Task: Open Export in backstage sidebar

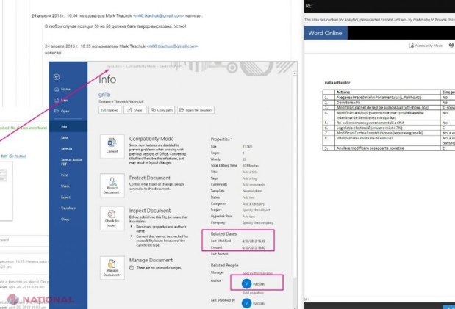Action: tap(65, 197)
